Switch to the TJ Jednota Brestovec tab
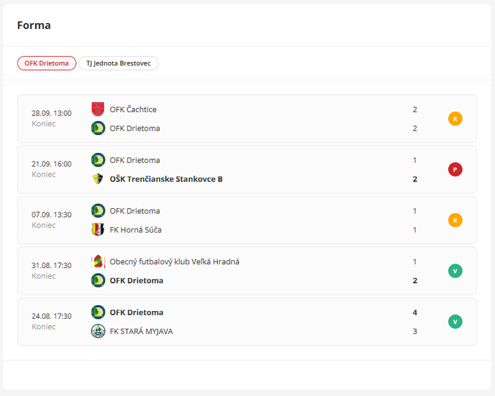This screenshot has width=495, height=396. [x=118, y=63]
